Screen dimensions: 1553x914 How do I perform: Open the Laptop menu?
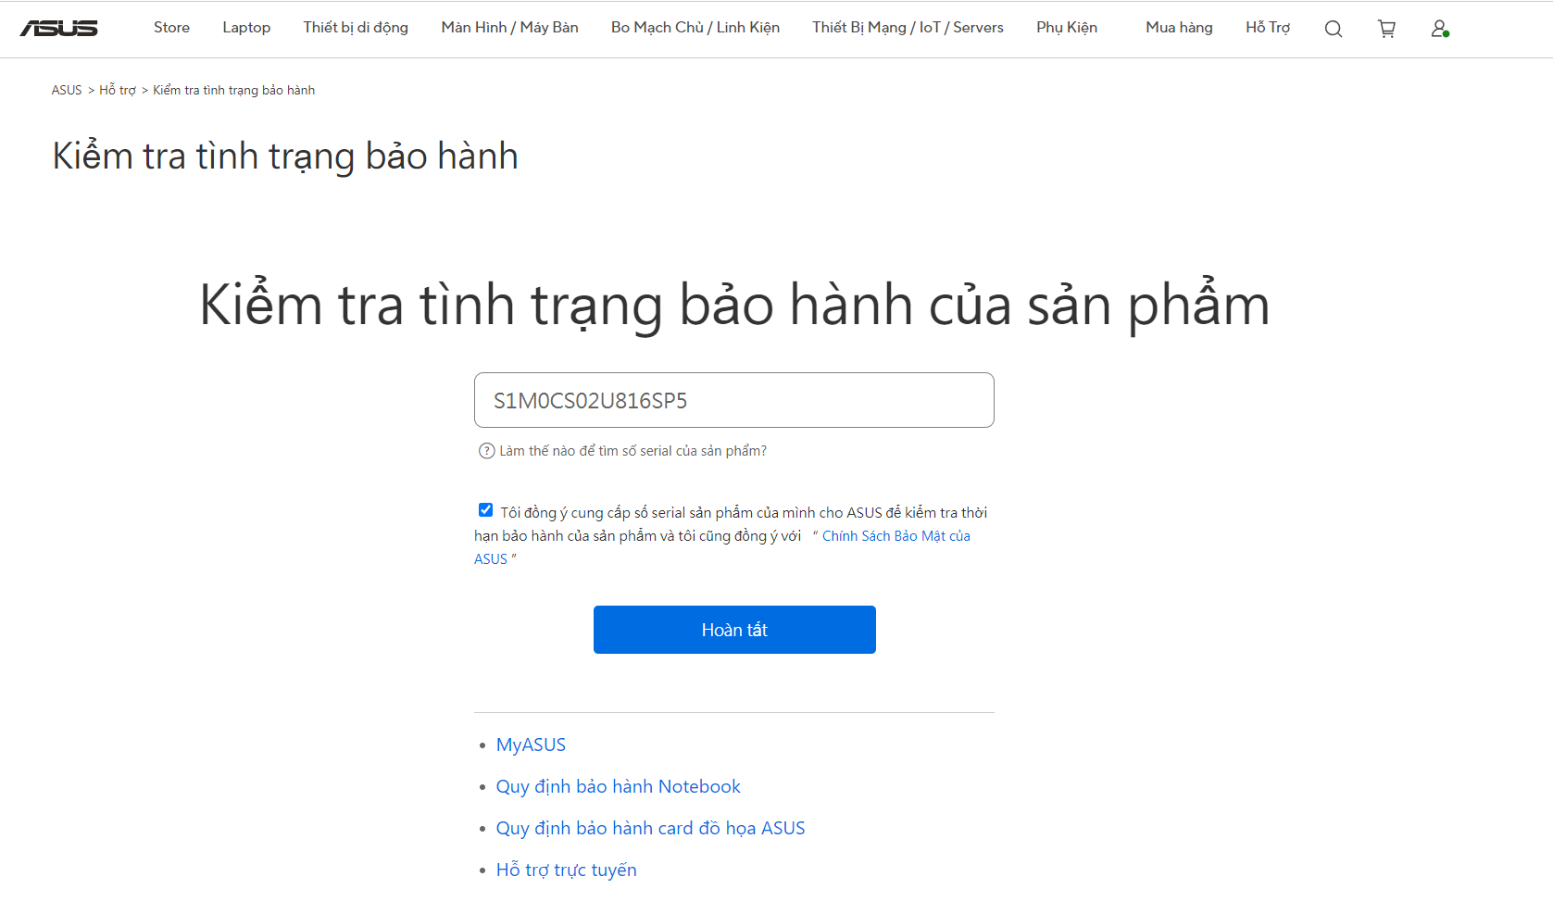246,28
